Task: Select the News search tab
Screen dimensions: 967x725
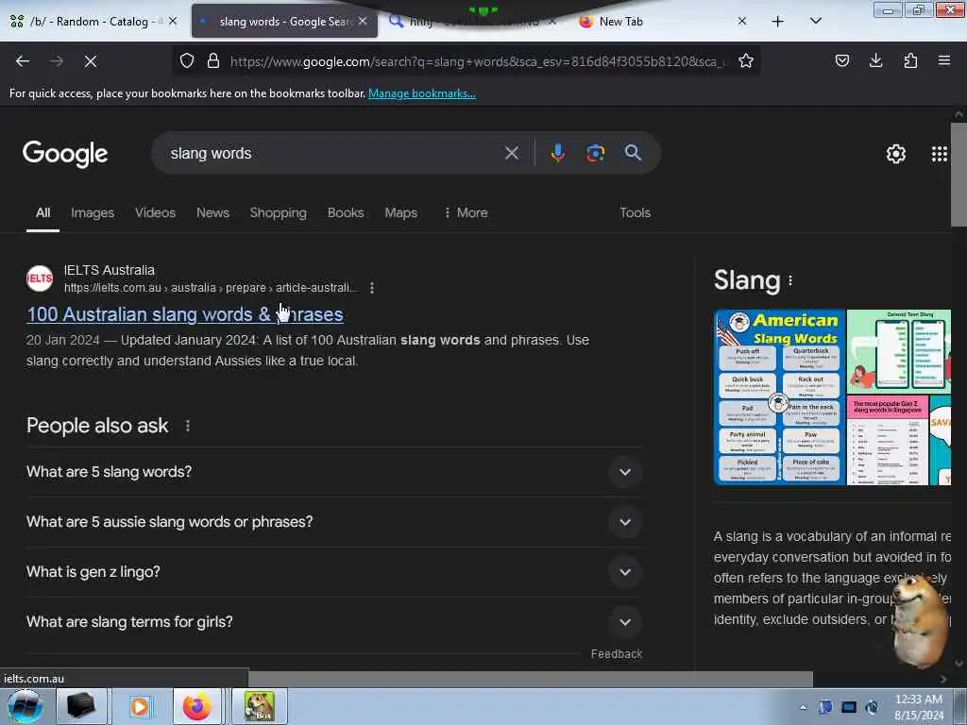Action: pos(212,212)
